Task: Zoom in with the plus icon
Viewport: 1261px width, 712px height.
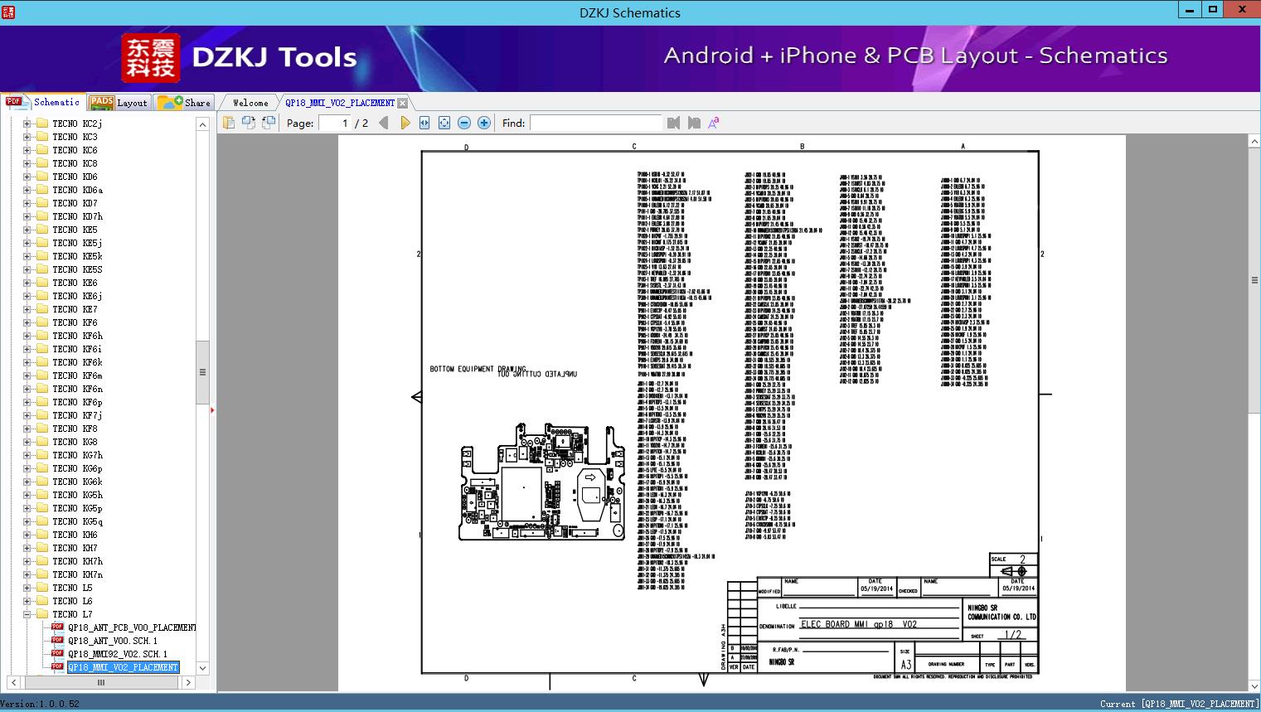Action: (x=484, y=123)
